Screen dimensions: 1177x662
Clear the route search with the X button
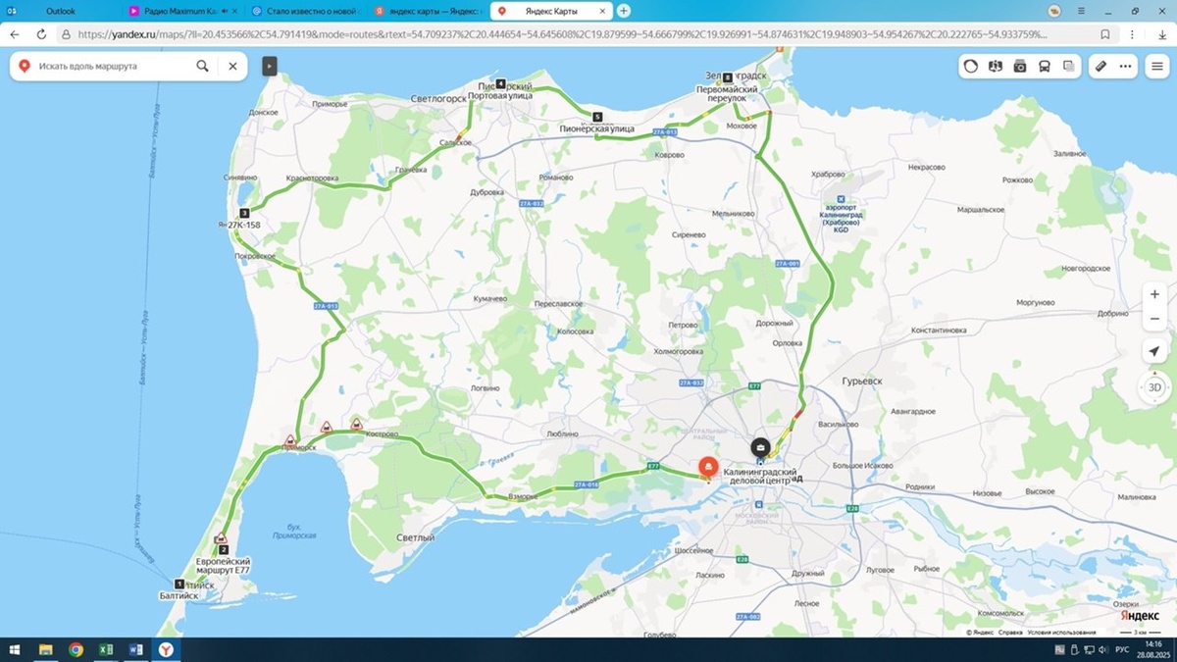tap(232, 67)
